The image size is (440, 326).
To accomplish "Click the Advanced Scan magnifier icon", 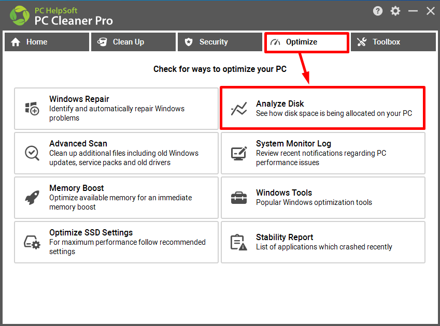I will point(32,153).
